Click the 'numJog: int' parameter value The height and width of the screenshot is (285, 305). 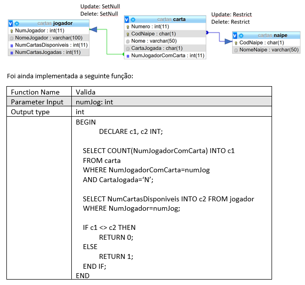click(x=94, y=102)
